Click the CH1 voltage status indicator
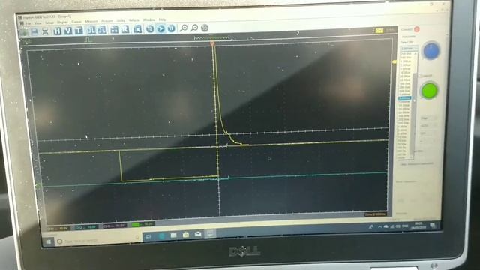 coord(58,228)
